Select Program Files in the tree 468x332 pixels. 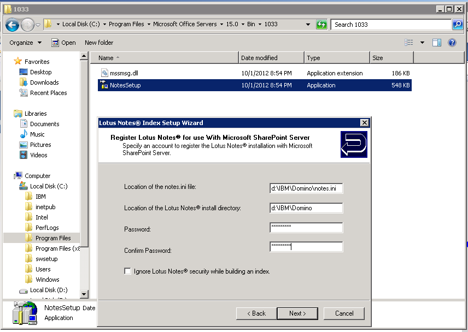click(53, 238)
